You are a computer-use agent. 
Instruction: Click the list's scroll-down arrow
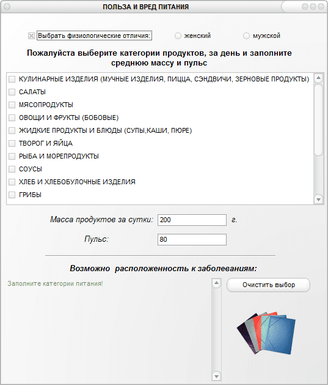point(318,200)
